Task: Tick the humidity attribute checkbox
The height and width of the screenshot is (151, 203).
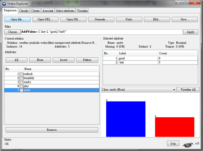Action: 21,78
